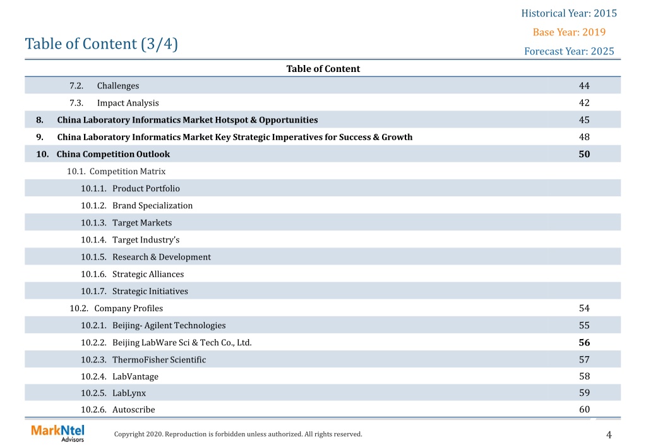646x447 pixels.
Task: Click "10.2.4. LabVantage" entry
Action: pyautogui.click(x=119, y=376)
